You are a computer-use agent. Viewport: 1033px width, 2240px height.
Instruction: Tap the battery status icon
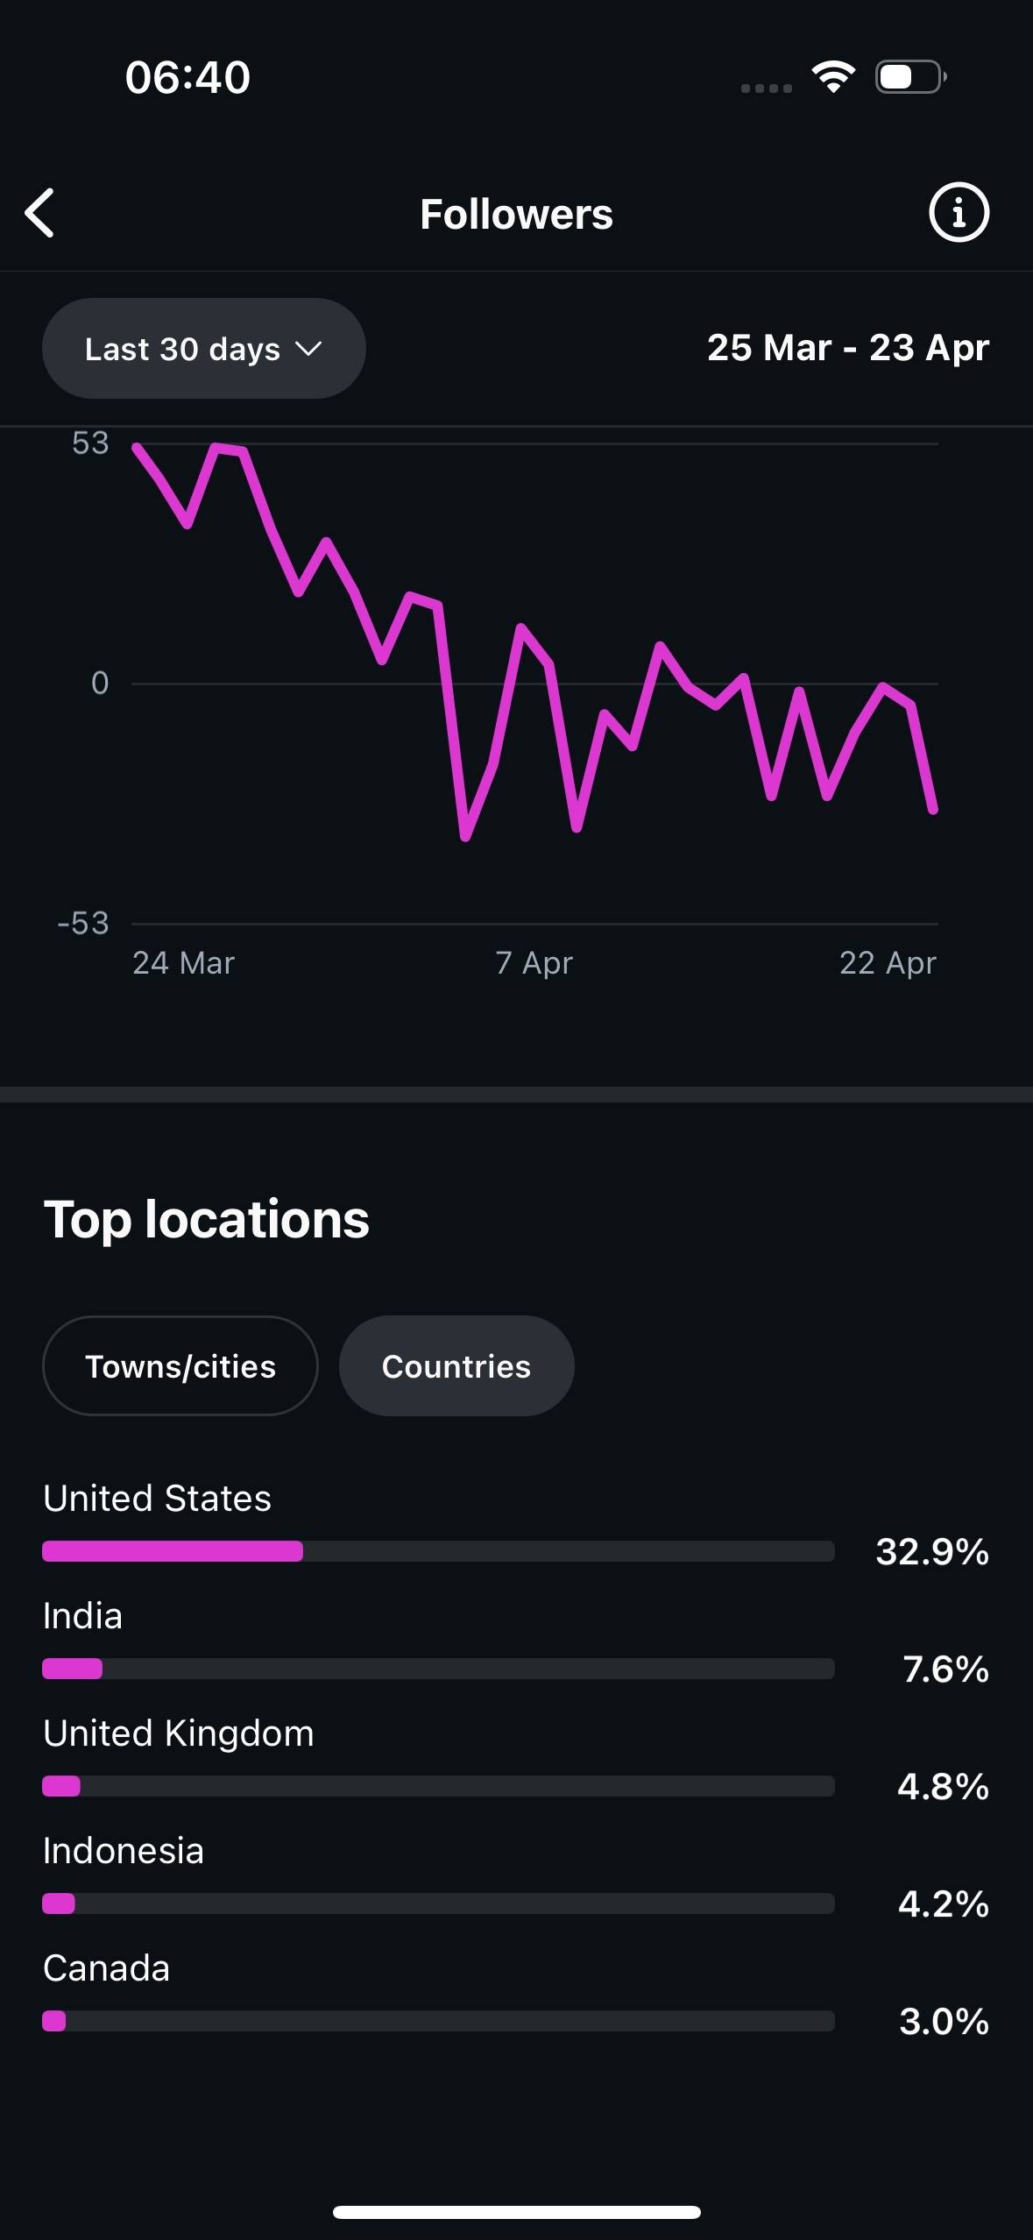[910, 77]
